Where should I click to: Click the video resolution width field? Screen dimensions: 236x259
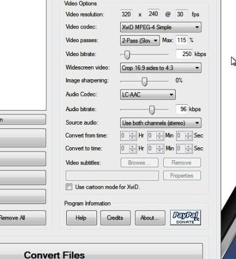127,14
